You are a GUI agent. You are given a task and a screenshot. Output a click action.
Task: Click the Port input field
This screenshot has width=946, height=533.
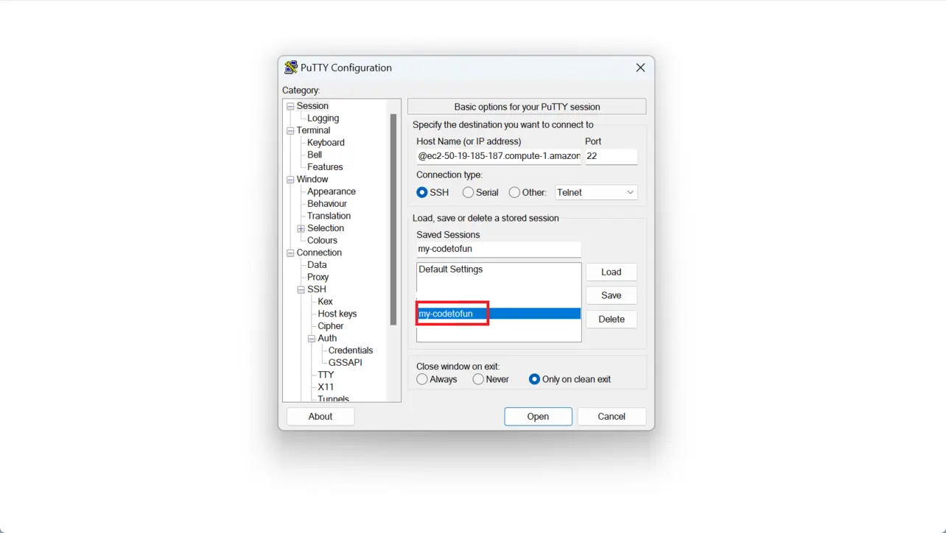[x=611, y=156]
